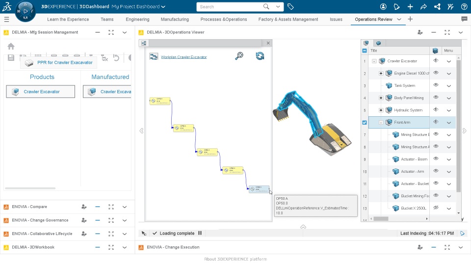Open the user profile icon
This screenshot has height=265, width=471.
pyautogui.click(x=383, y=6)
